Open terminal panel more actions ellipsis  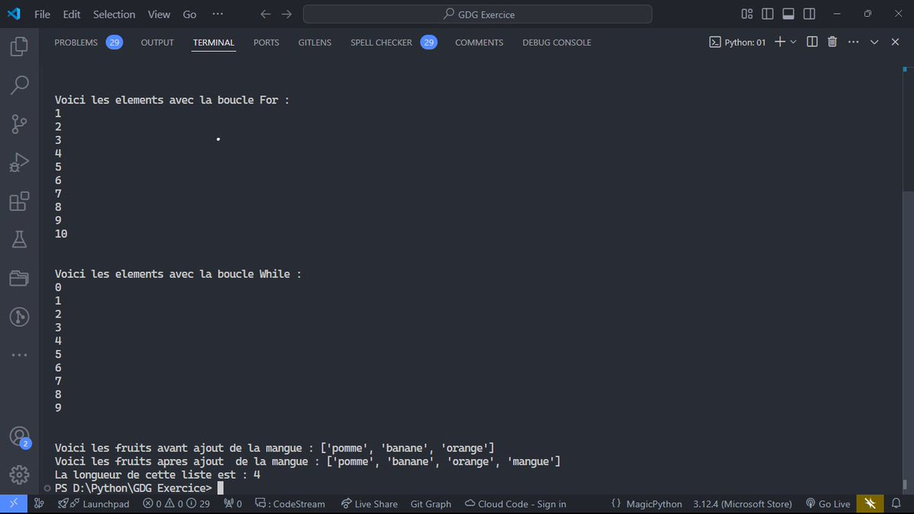coord(852,42)
